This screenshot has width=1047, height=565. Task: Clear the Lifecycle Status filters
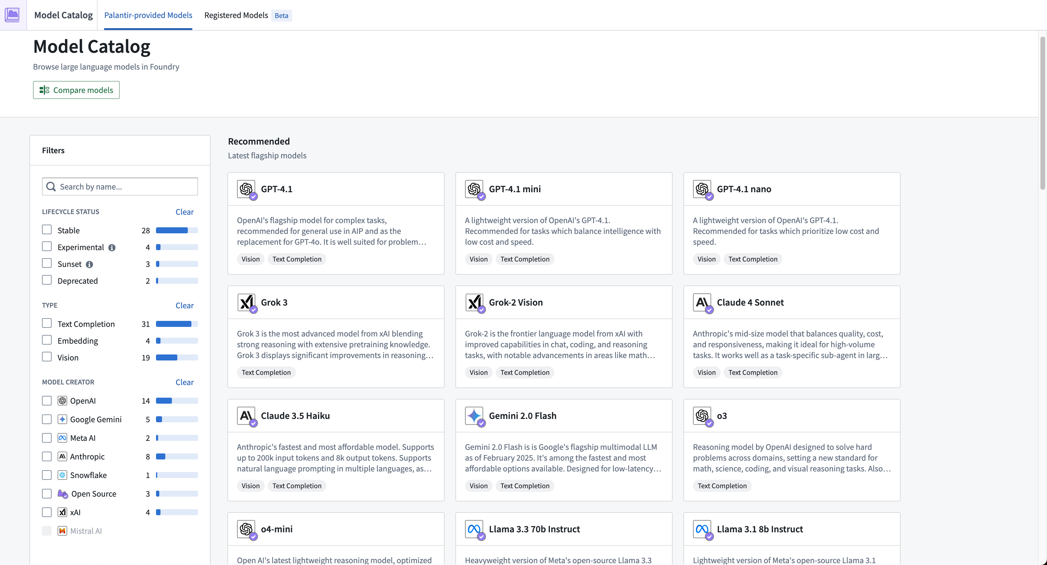tap(184, 212)
